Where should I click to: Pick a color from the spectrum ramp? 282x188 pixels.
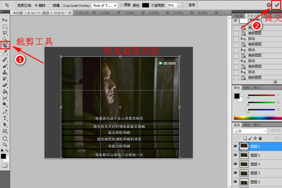258,117
